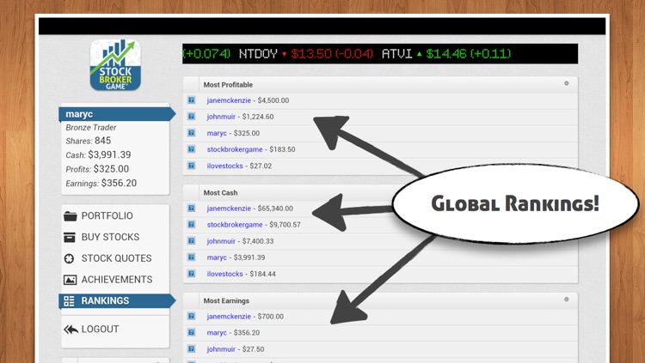Open ilovestocks link under Most Profitable

(x=224, y=166)
